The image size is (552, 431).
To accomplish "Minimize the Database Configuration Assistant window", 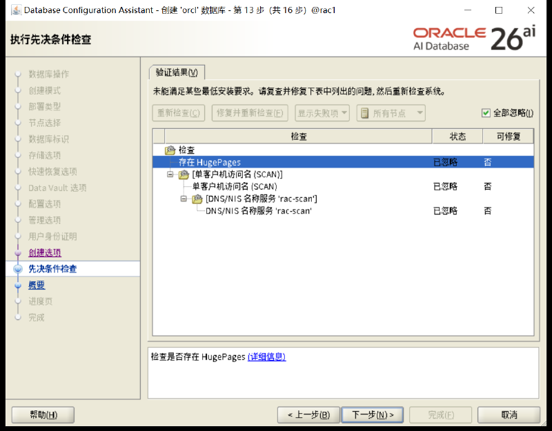I will [468, 10].
